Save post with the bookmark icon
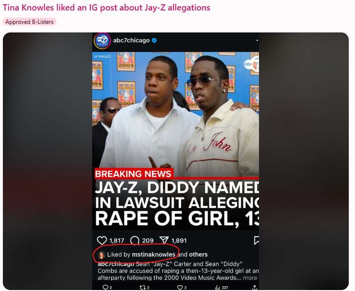Screen dimensions: 355x291 point(257,240)
